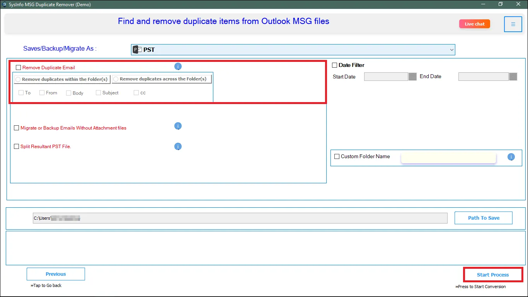
Task: Click the Path To Save button
Action: (483, 218)
